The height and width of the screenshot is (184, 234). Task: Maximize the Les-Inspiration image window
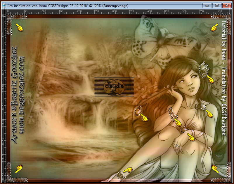point(217,6)
